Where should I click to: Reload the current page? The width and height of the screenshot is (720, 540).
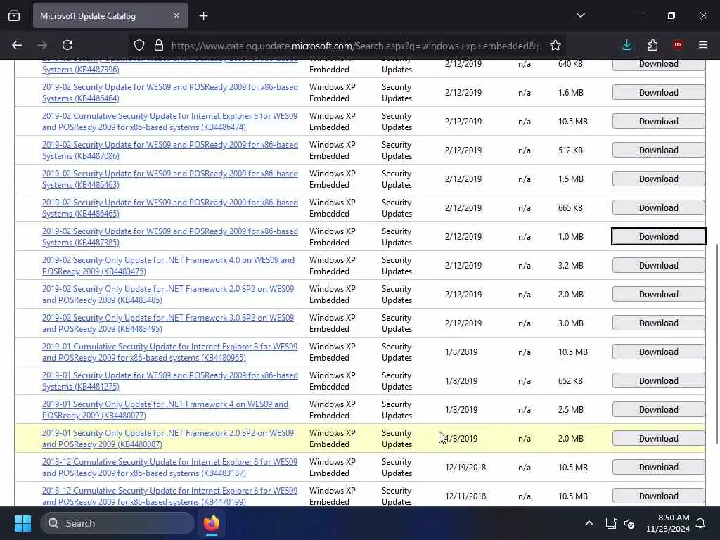67,45
